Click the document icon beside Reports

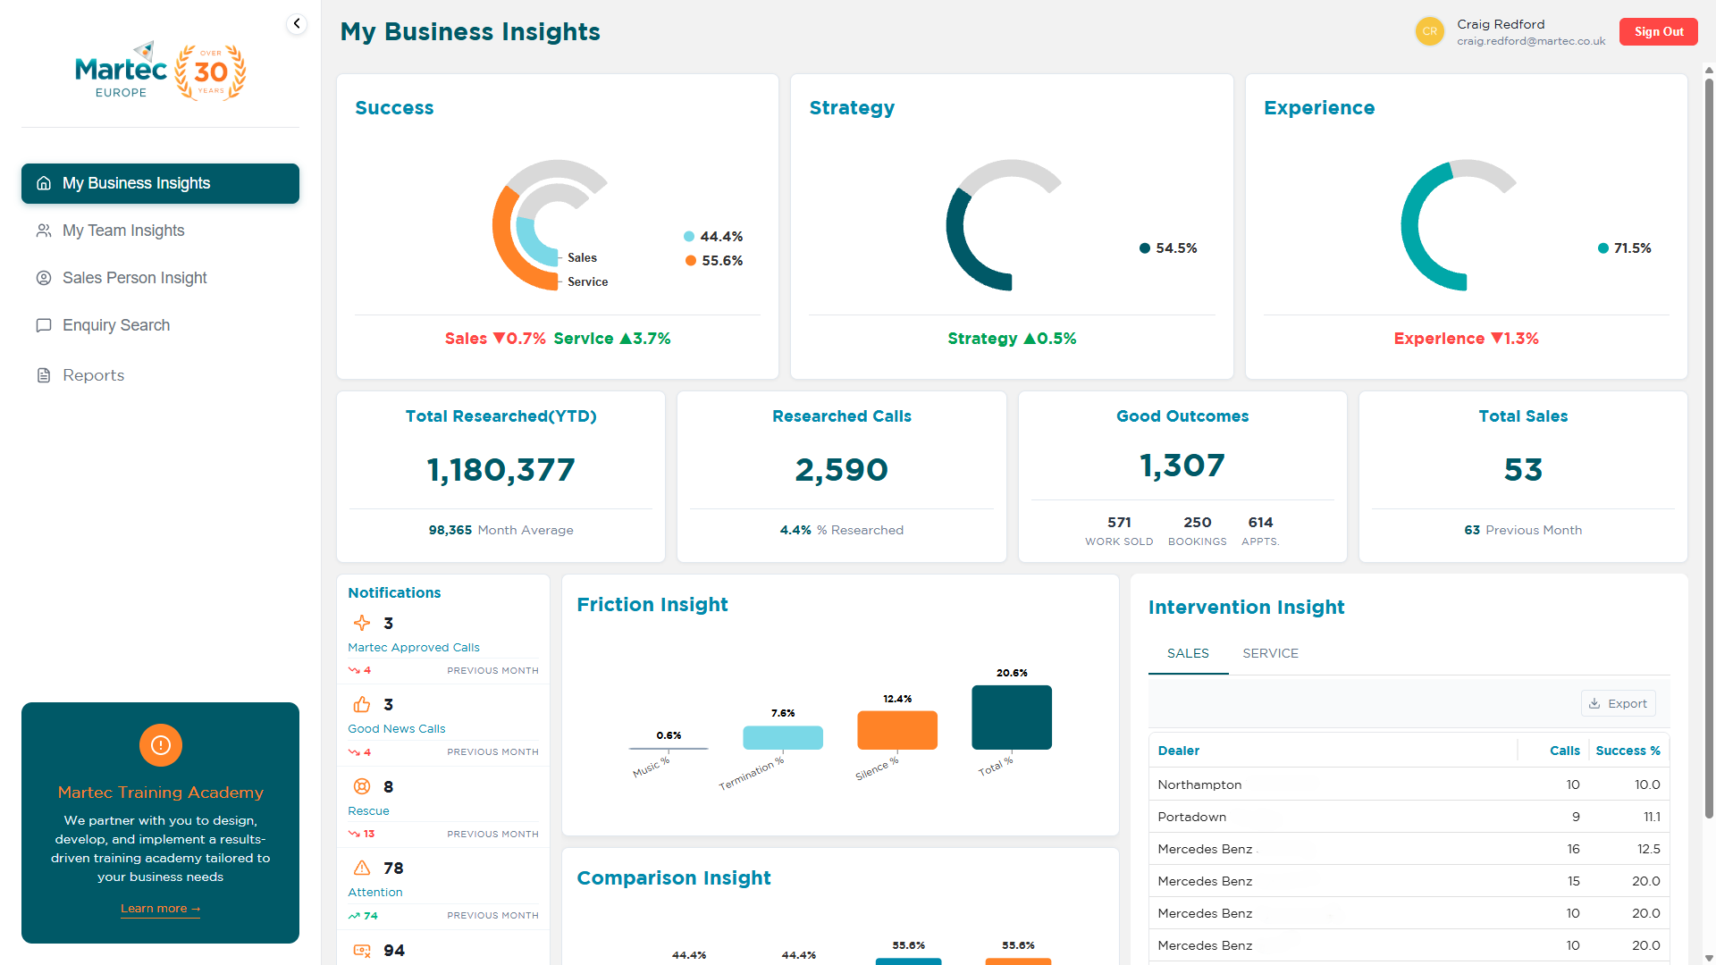[x=44, y=375]
